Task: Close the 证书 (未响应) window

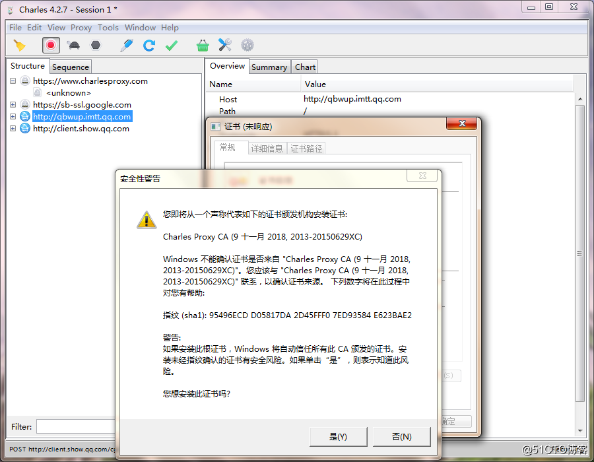Action: click(461, 123)
